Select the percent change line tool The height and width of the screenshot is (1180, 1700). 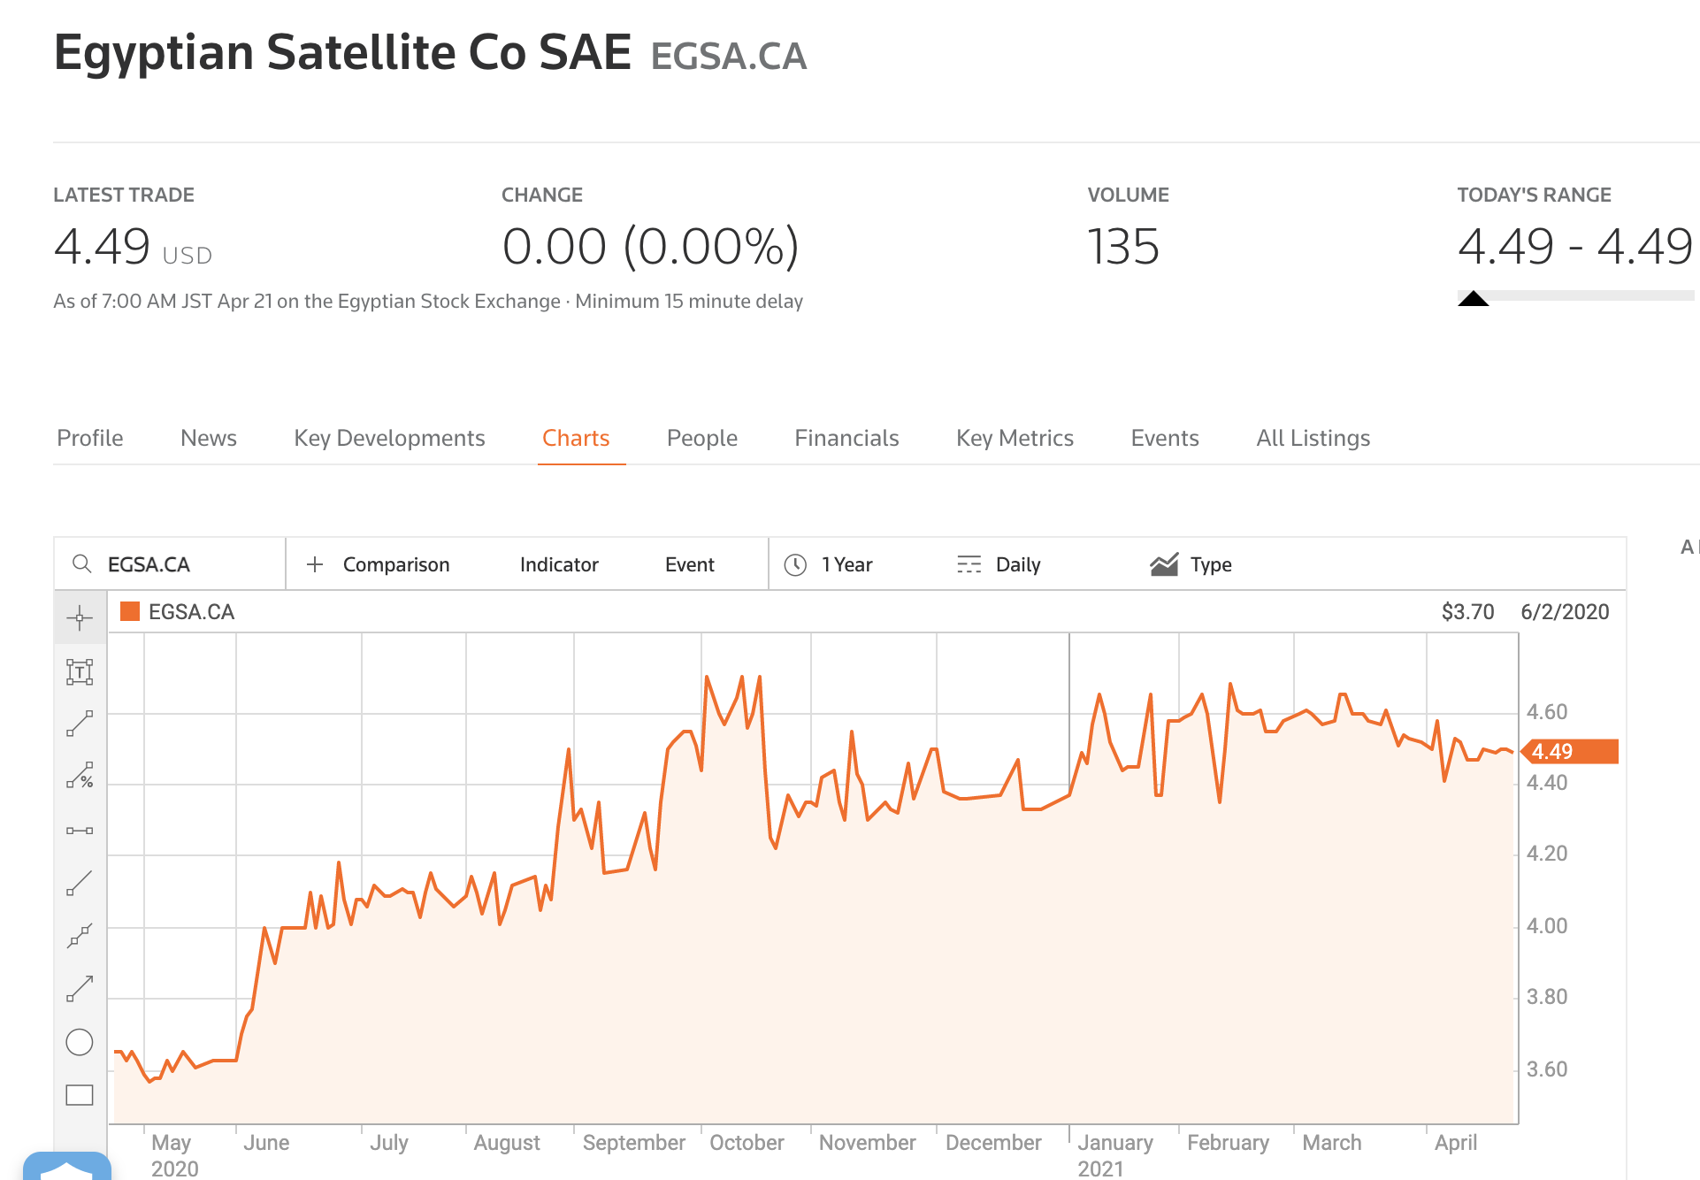pos(80,776)
